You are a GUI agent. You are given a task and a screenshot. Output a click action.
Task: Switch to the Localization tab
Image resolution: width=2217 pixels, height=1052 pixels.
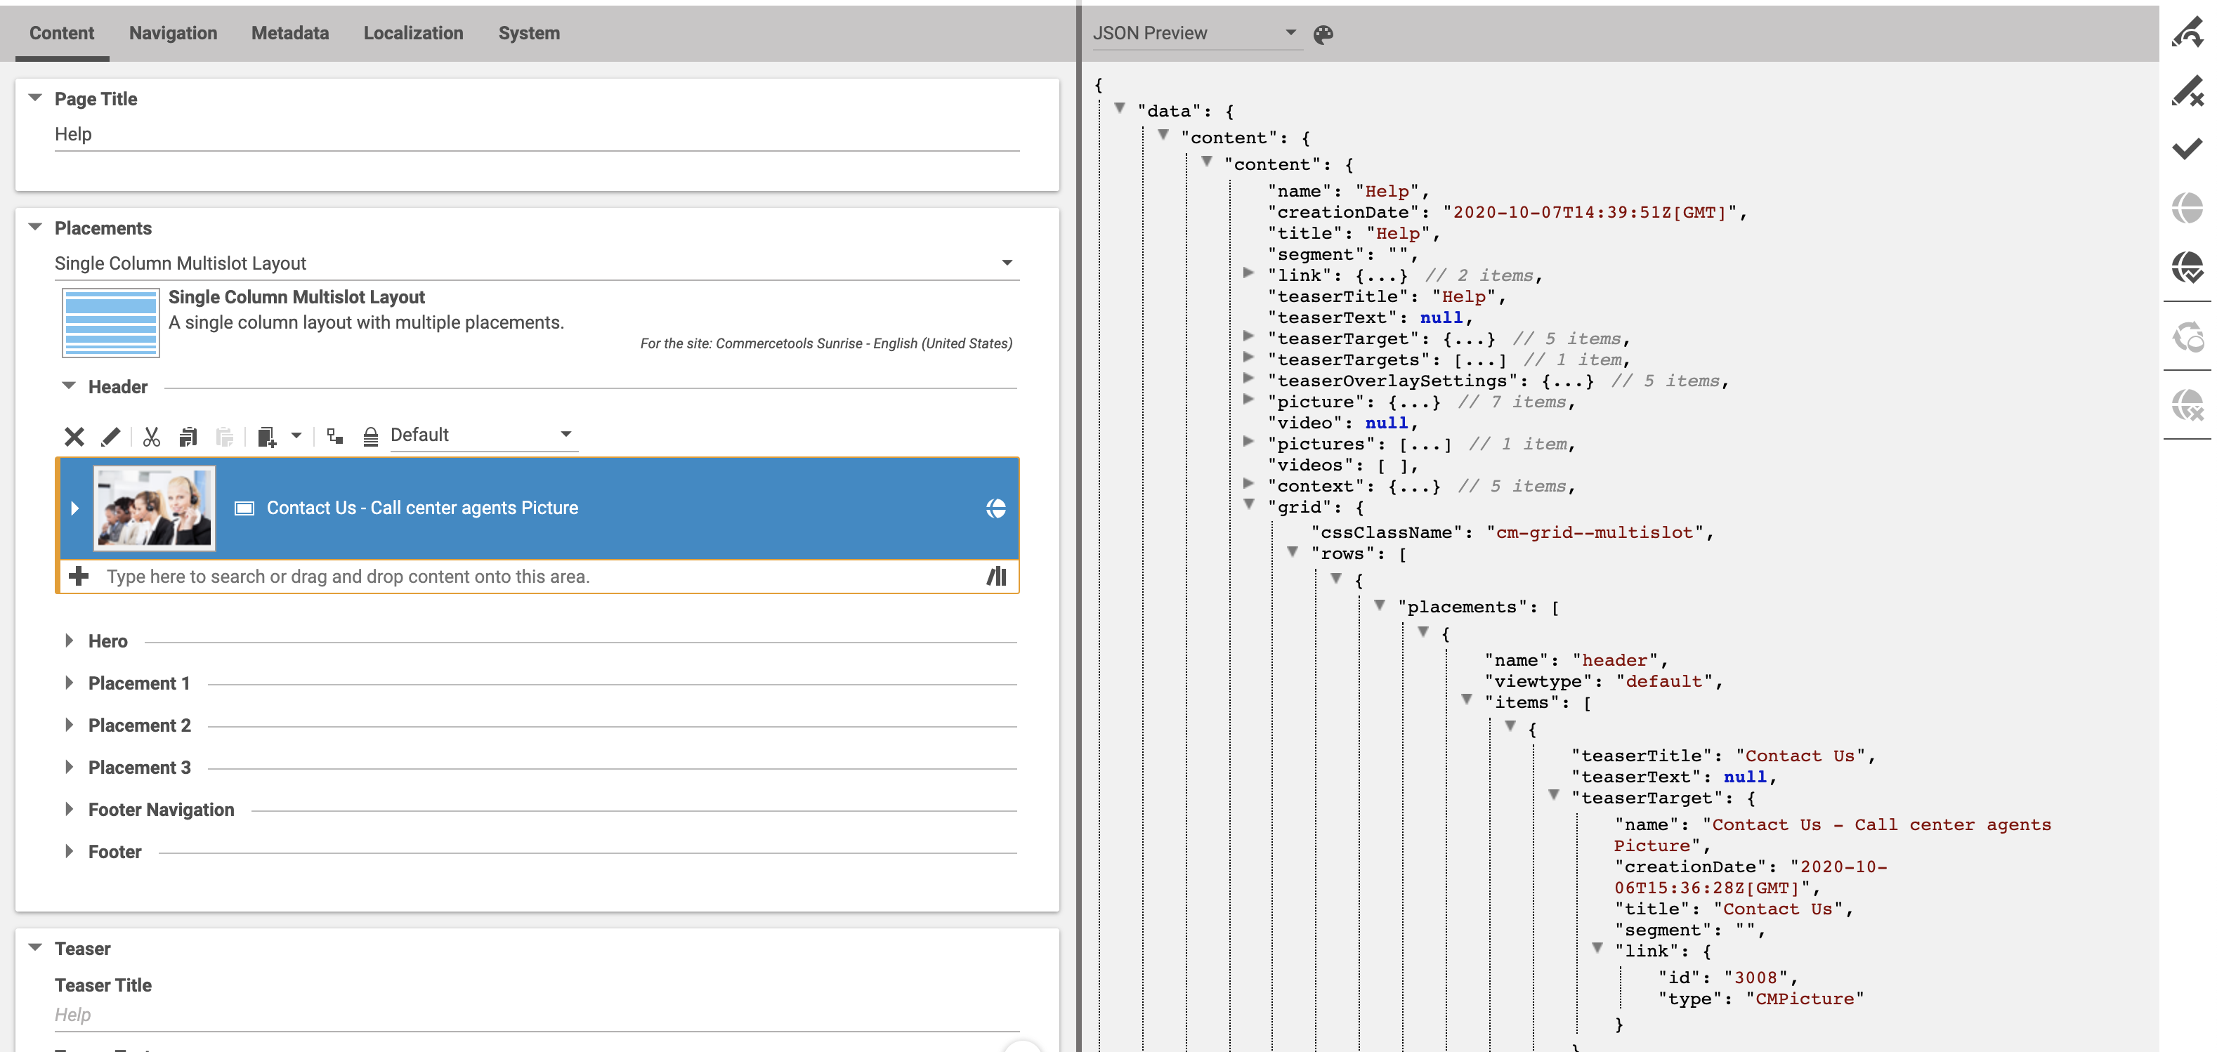413,33
